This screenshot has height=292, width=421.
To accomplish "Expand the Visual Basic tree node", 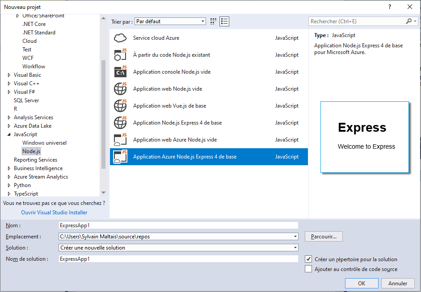I will pos(9,75).
